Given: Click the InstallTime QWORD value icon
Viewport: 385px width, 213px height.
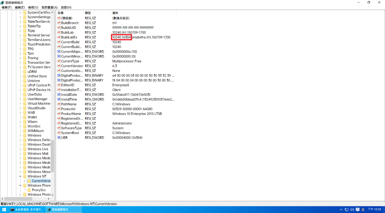Looking at the screenshot, I should 59,99.
